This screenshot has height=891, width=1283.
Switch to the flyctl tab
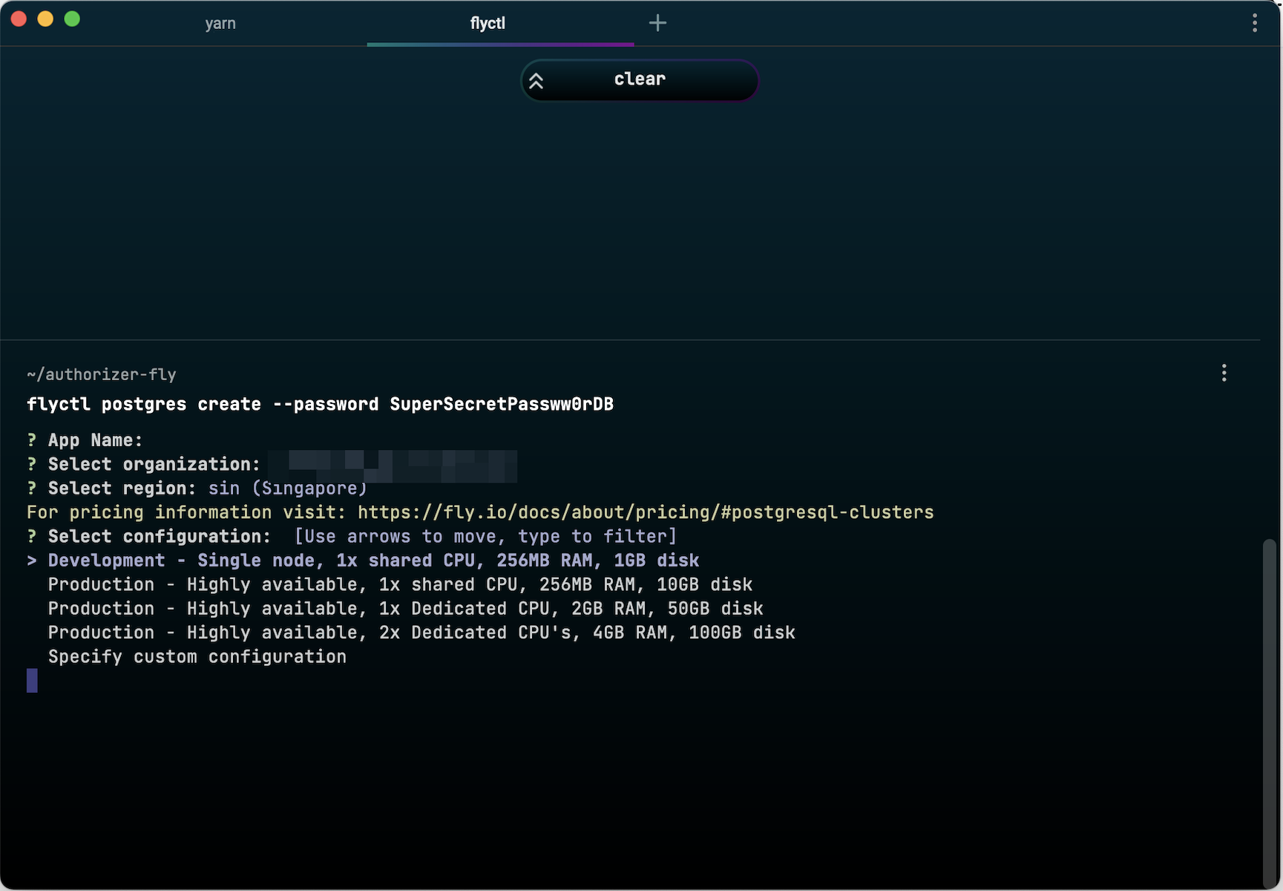487,23
